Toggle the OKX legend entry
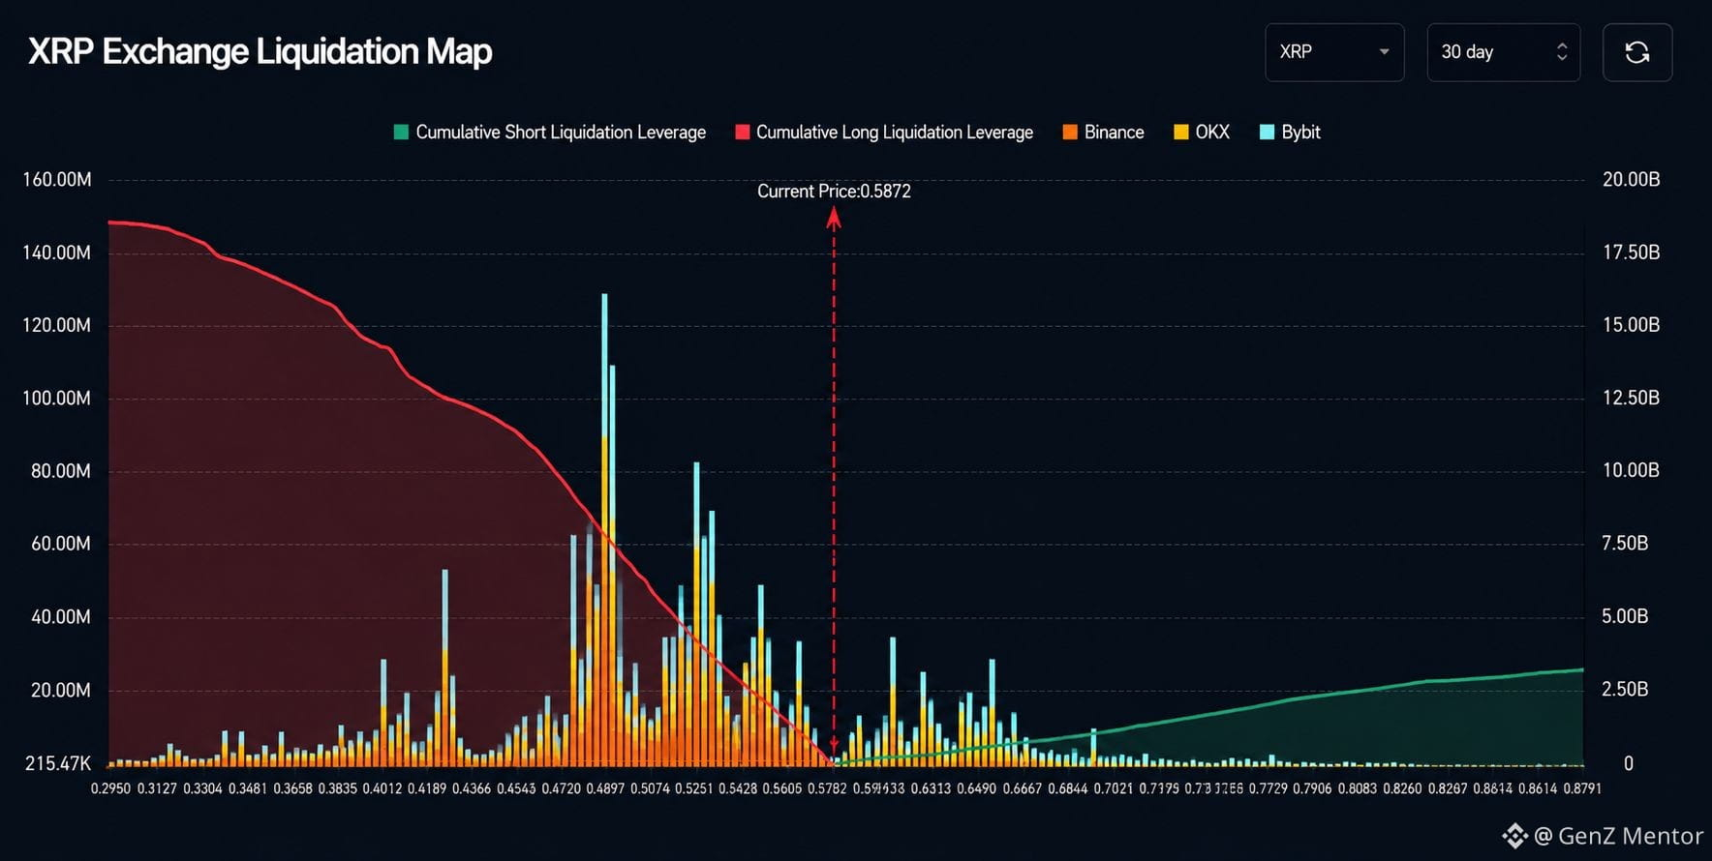This screenshot has height=861, width=1712. pos(1202,133)
